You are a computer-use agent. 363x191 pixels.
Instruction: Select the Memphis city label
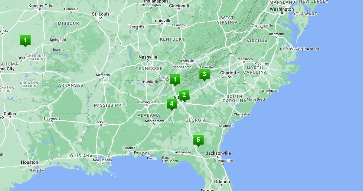(103, 75)
